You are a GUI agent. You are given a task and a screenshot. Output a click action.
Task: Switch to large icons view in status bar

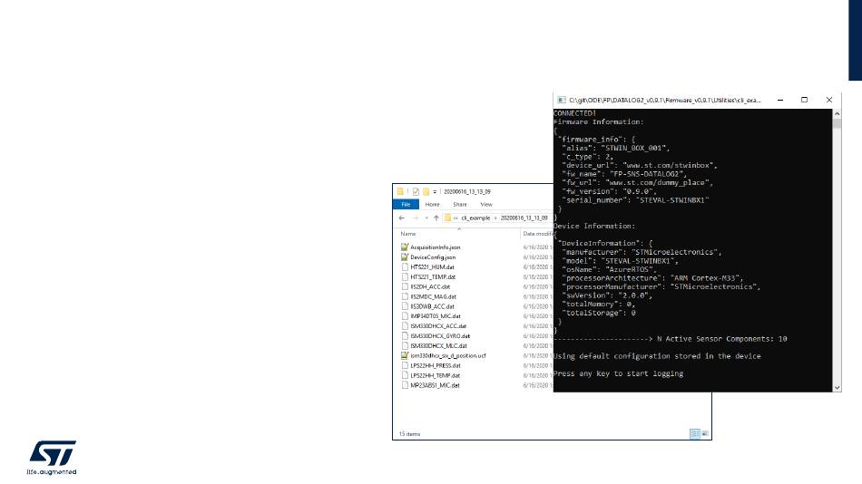705,434
